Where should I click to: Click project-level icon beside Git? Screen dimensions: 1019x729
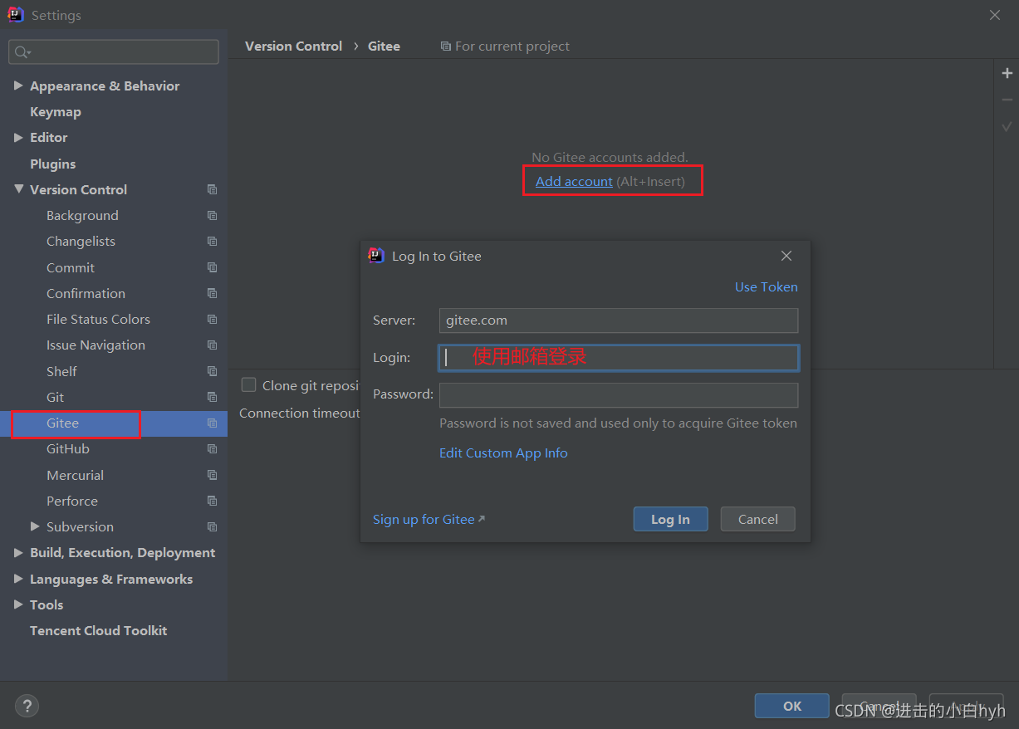click(213, 397)
